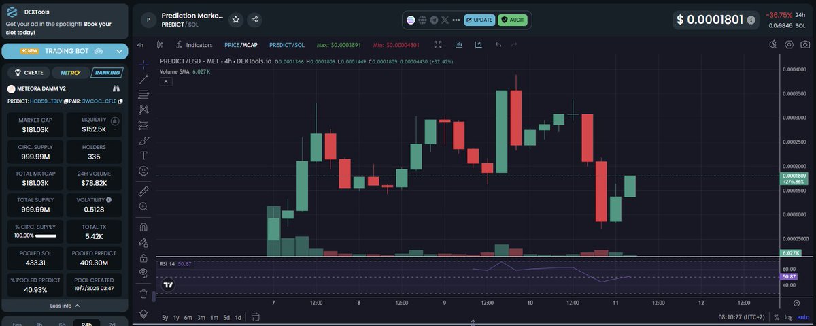This screenshot has height=326, width=816.
Task: Open the Telegram link icon
Action: (434, 20)
